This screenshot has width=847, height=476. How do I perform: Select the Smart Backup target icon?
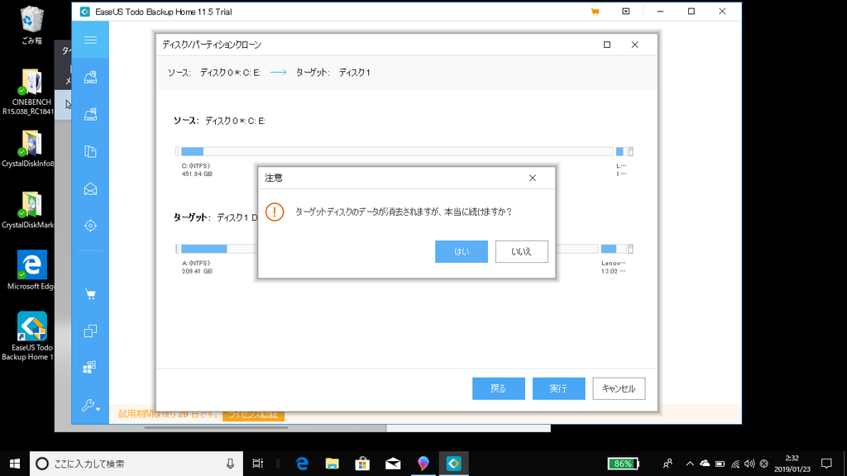pyautogui.click(x=90, y=225)
